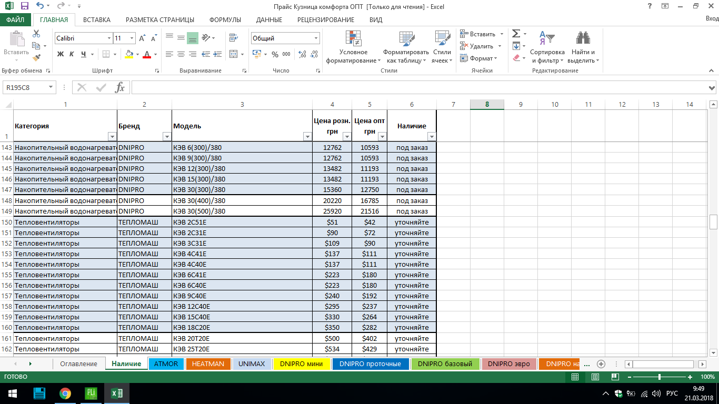This screenshot has height=404, width=719.
Task: Switch to the DNIPRO проточные sheet tab
Action: pos(370,364)
